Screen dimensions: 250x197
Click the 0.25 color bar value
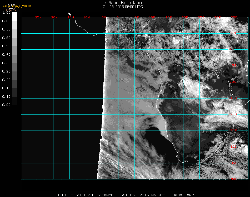click(x=6, y=71)
